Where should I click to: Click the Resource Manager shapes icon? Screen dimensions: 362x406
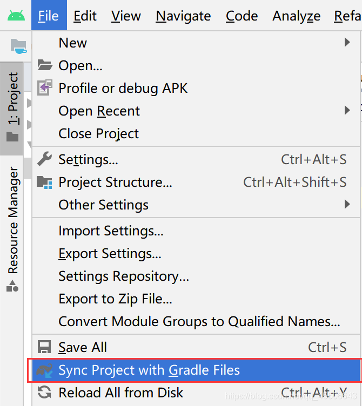pos(12,286)
